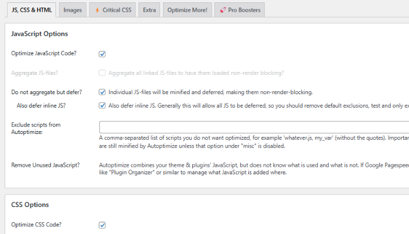
Task: Switch to the Images tab
Action: pos(72,11)
